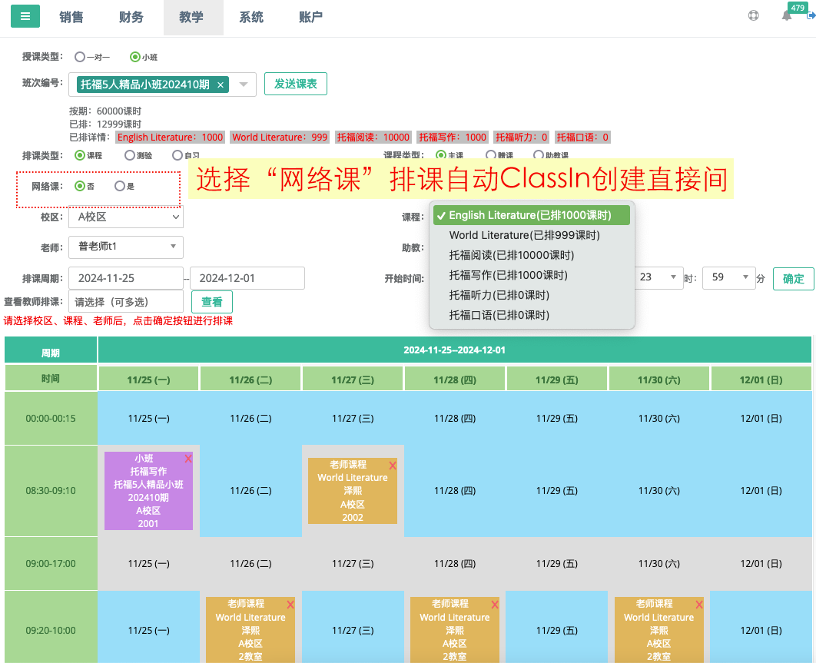Click the 发送课表 button
816x663 pixels.
click(x=296, y=84)
